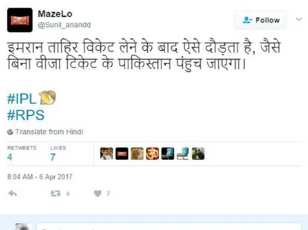Screen dimensions: 308x230
Task: Click the Om symbol liker avatar
Action: tap(153, 154)
